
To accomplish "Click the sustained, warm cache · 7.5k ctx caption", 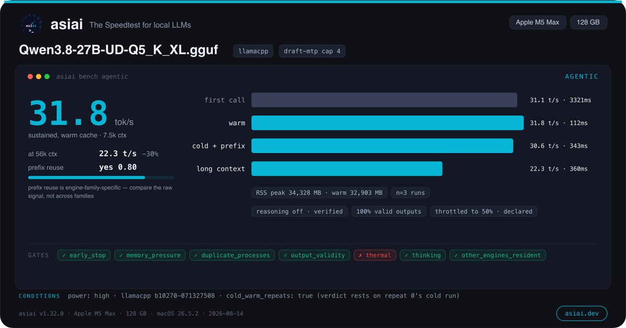I will pos(77,135).
